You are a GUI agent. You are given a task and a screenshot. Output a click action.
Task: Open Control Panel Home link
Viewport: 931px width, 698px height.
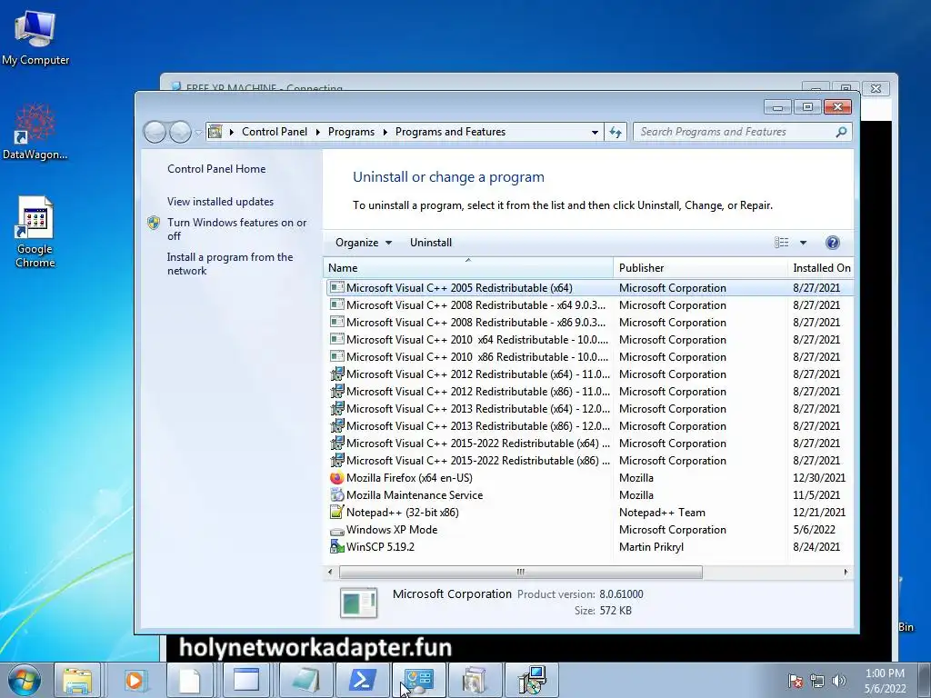coord(216,168)
